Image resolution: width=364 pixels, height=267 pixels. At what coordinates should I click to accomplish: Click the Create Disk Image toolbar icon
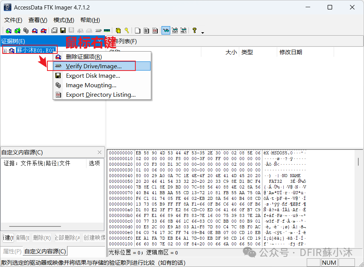pyautogui.click(x=55, y=30)
